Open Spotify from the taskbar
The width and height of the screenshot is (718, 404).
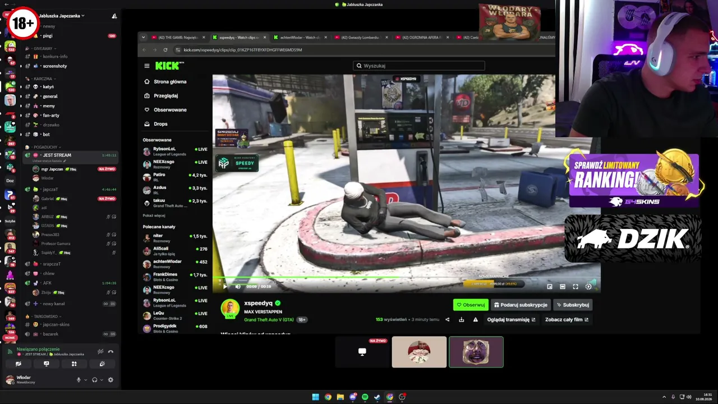(x=365, y=397)
